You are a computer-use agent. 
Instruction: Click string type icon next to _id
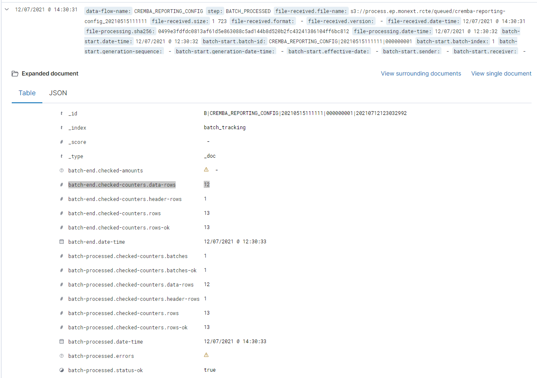click(62, 114)
